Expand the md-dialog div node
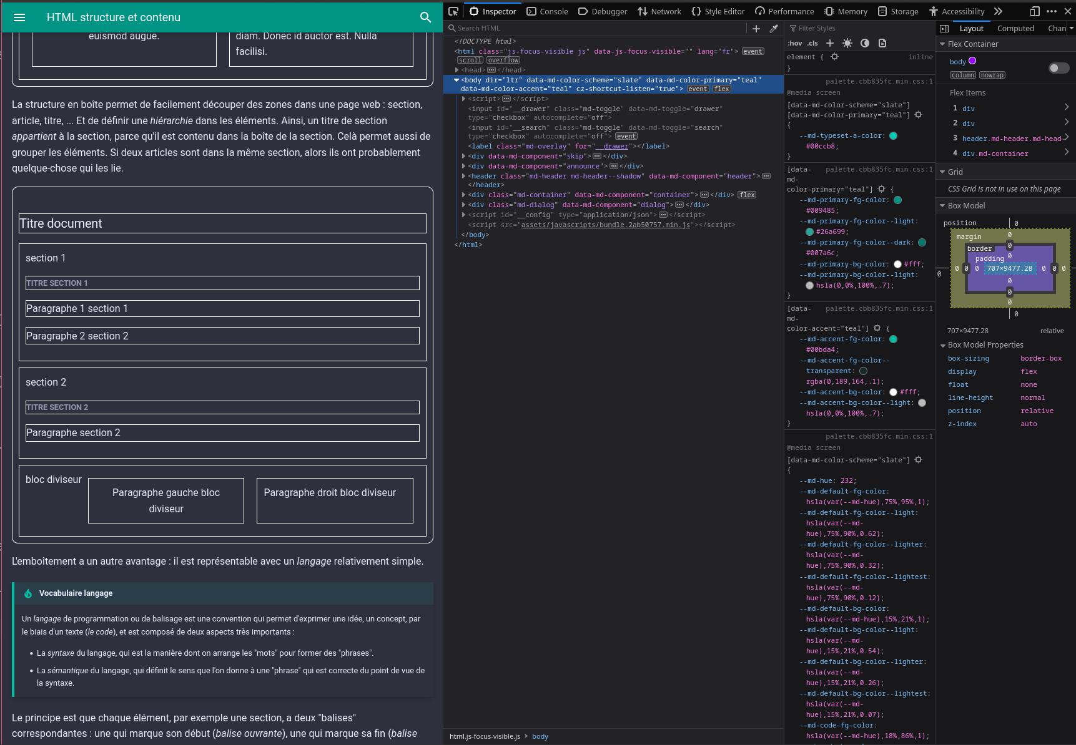The height and width of the screenshot is (745, 1076). 463,205
